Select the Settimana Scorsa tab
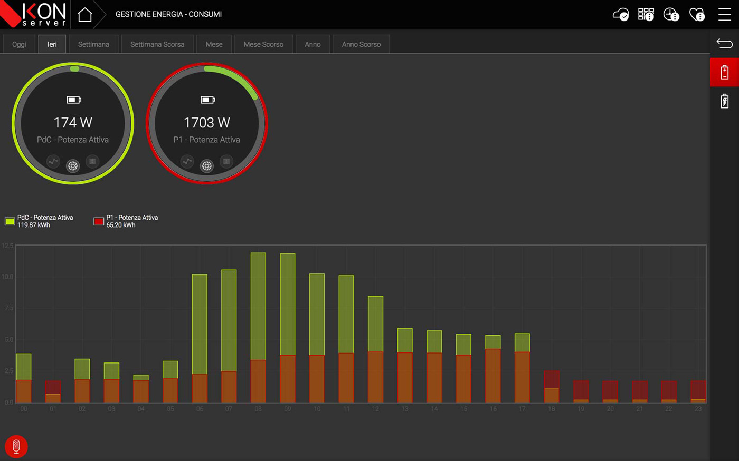This screenshot has height=461, width=739. (x=157, y=44)
